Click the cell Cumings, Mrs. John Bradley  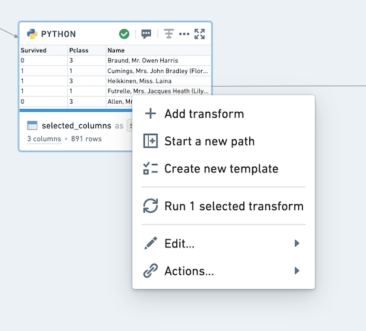coord(158,71)
